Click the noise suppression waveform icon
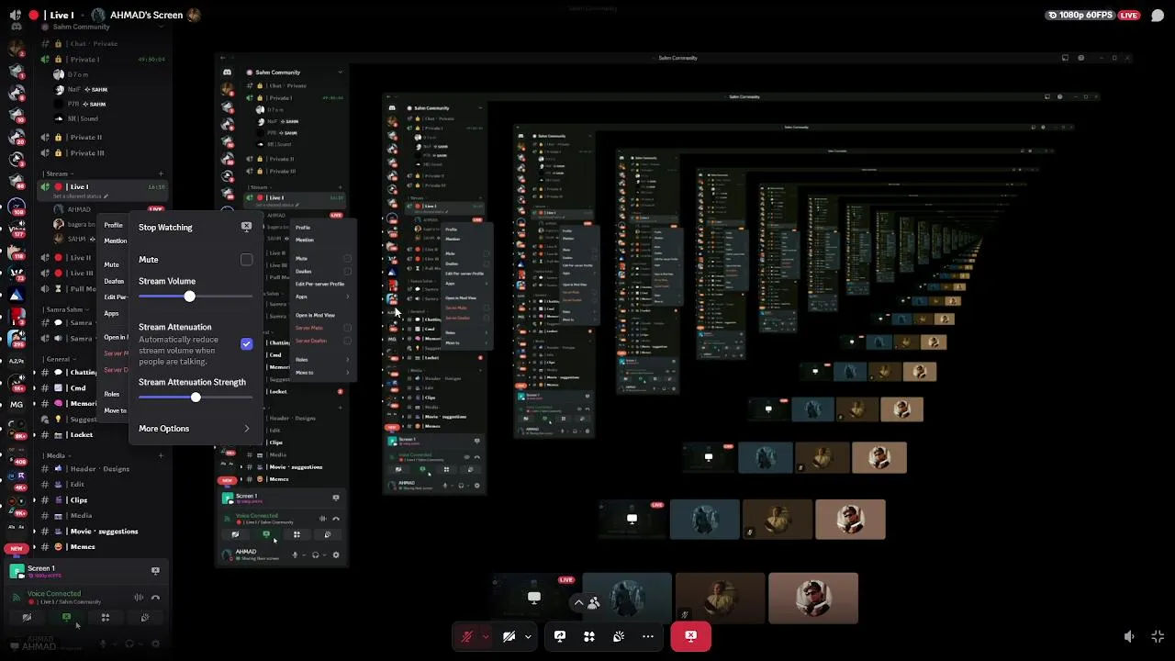Viewport: 1175px width, 661px height. click(139, 598)
